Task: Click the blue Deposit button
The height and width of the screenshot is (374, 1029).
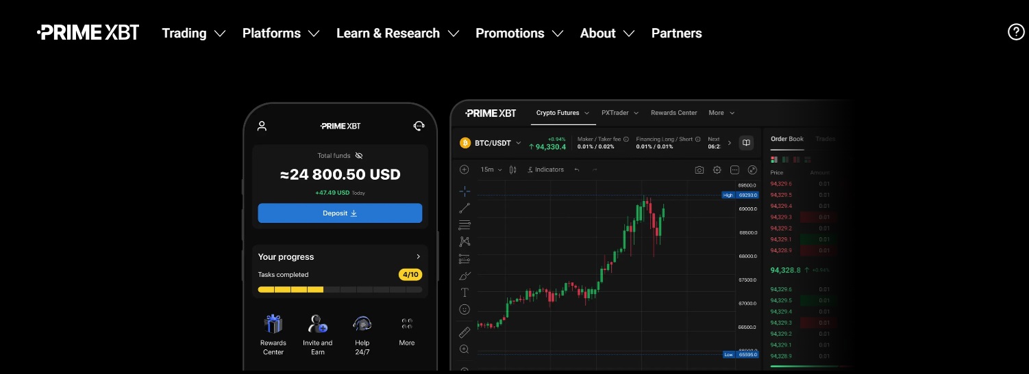Action: [340, 213]
